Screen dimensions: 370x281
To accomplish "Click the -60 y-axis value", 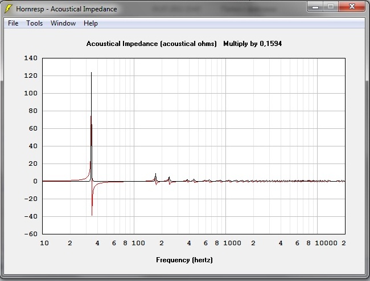I will (31, 234).
